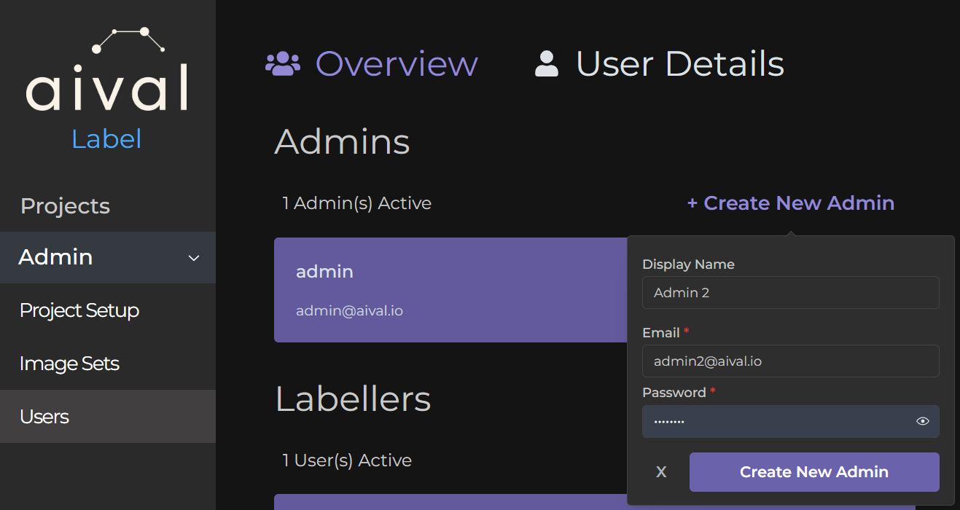Collapse the Admin section chevron
The height and width of the screenshot is (510, 960).
point(193,258)
